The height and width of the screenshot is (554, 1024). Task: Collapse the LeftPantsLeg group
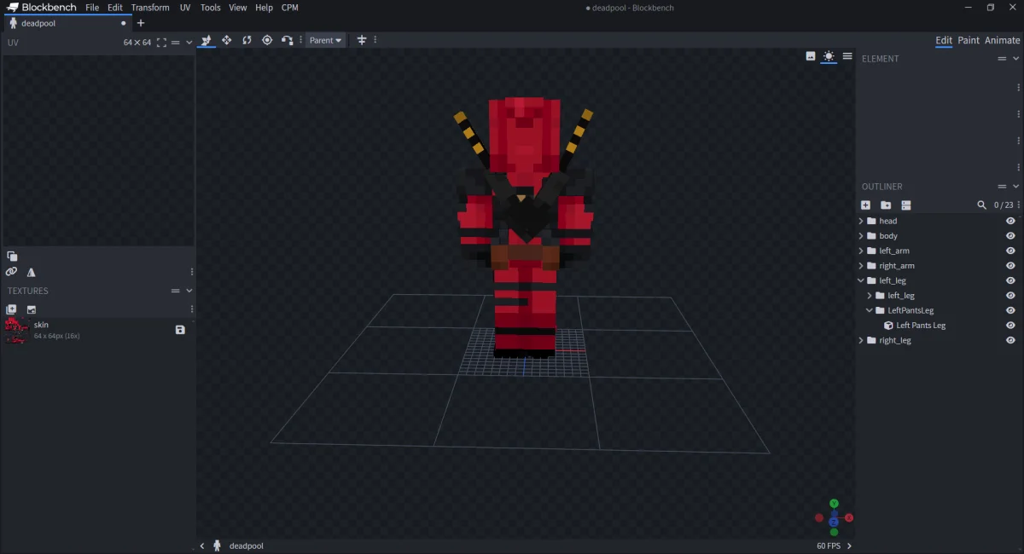pos(870,310)
